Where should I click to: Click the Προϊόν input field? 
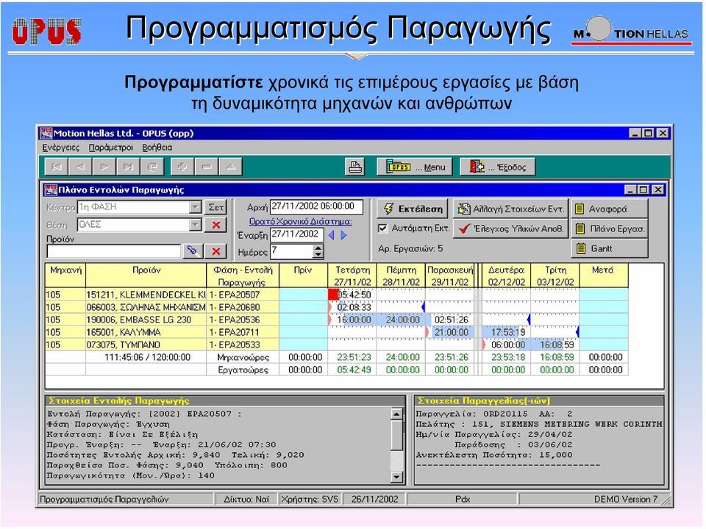click(x=113, y=251)
